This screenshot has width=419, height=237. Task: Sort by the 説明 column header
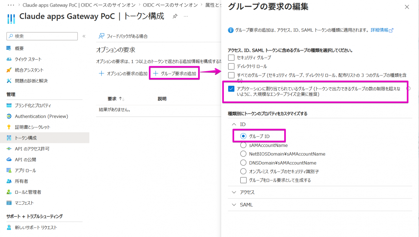coord(162,99)
